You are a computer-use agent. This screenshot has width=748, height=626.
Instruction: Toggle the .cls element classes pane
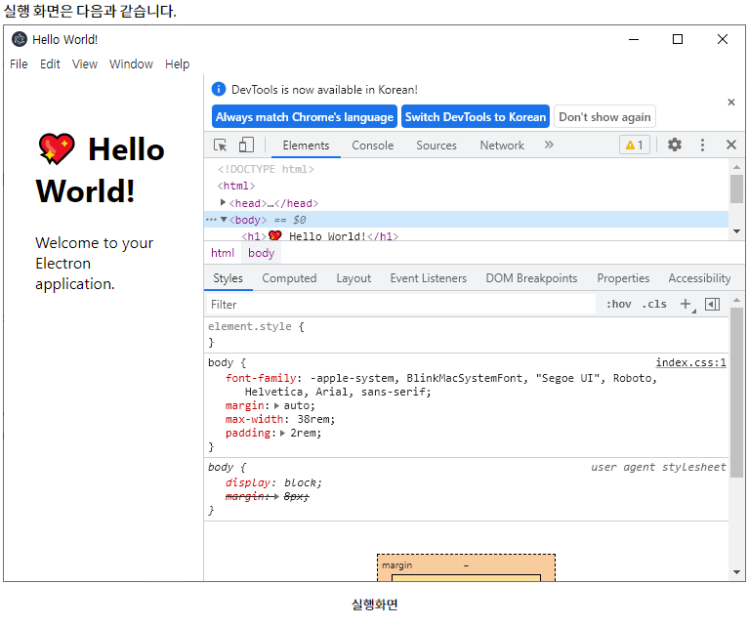pyautogui.click(x=654, y=304)
